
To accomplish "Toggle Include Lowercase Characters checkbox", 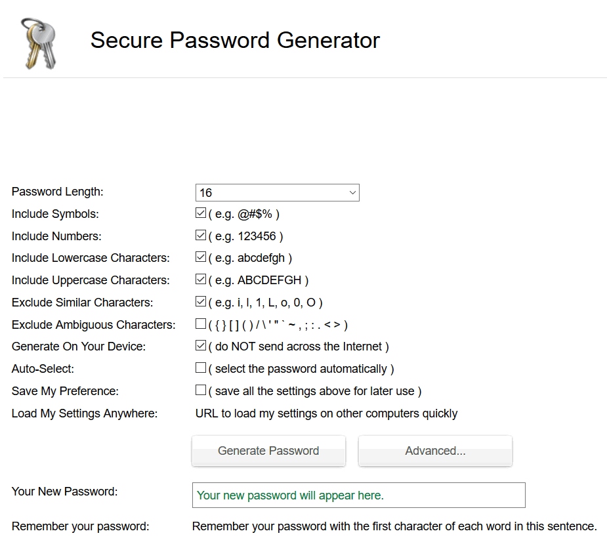I will click(x=201, y=257).
